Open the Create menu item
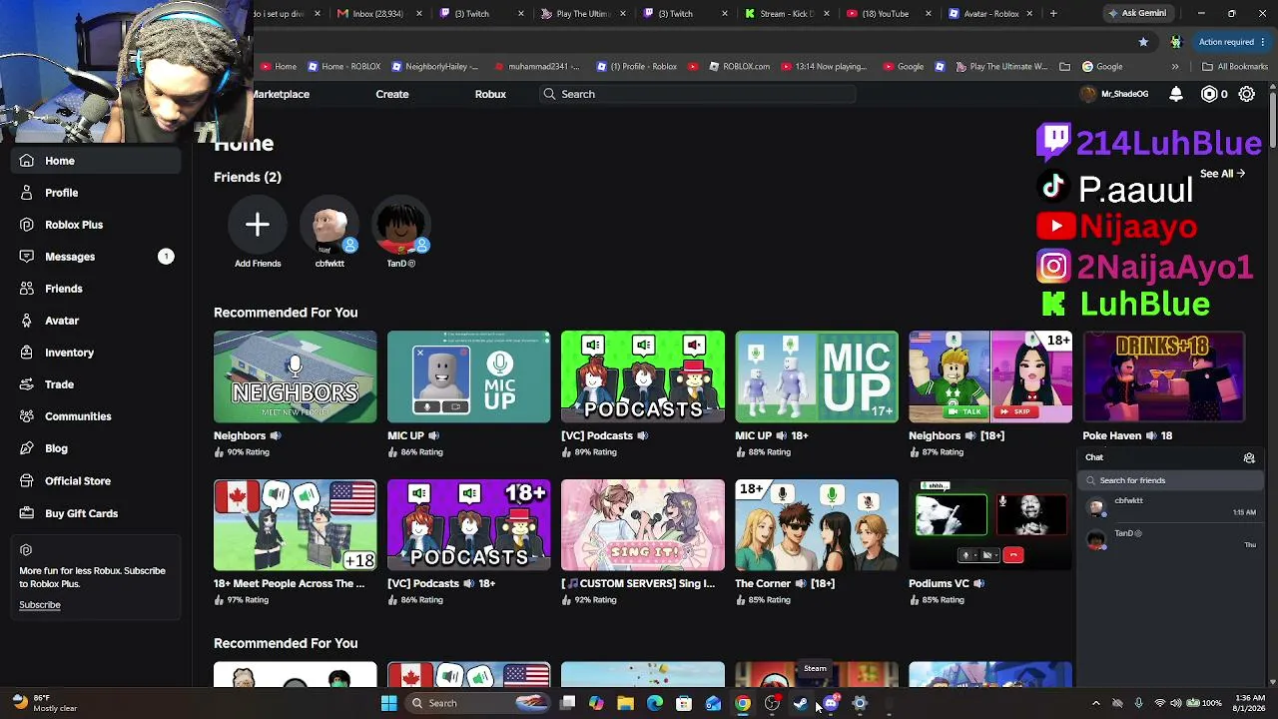 pyautogui.click(x=392, y=94)
